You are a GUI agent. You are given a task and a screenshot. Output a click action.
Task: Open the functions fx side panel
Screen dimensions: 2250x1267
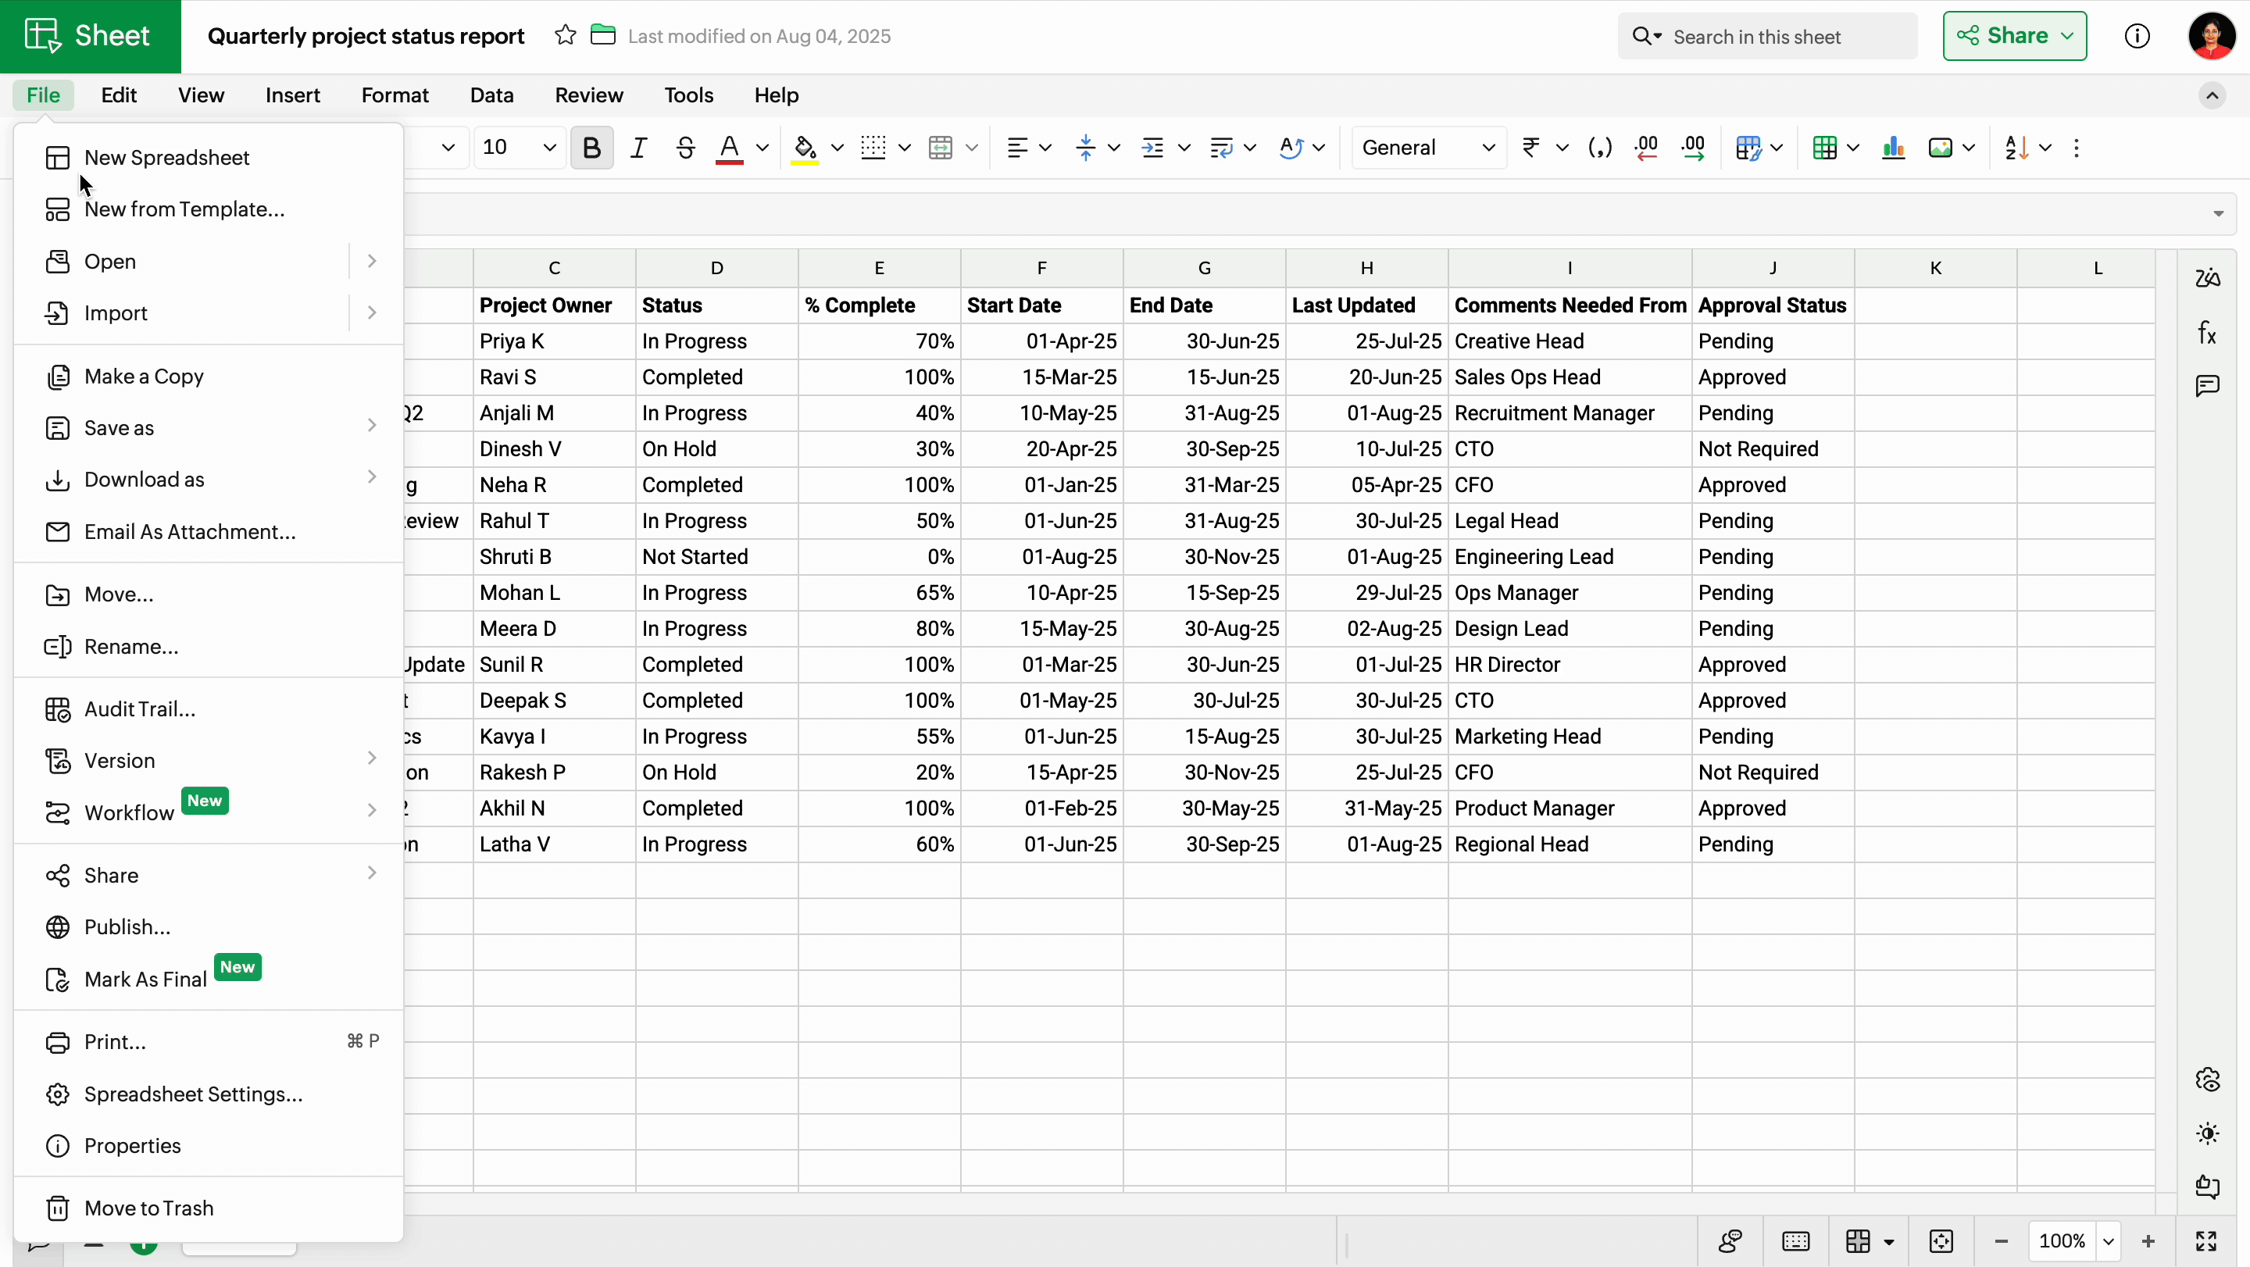tap(2207, 333)
